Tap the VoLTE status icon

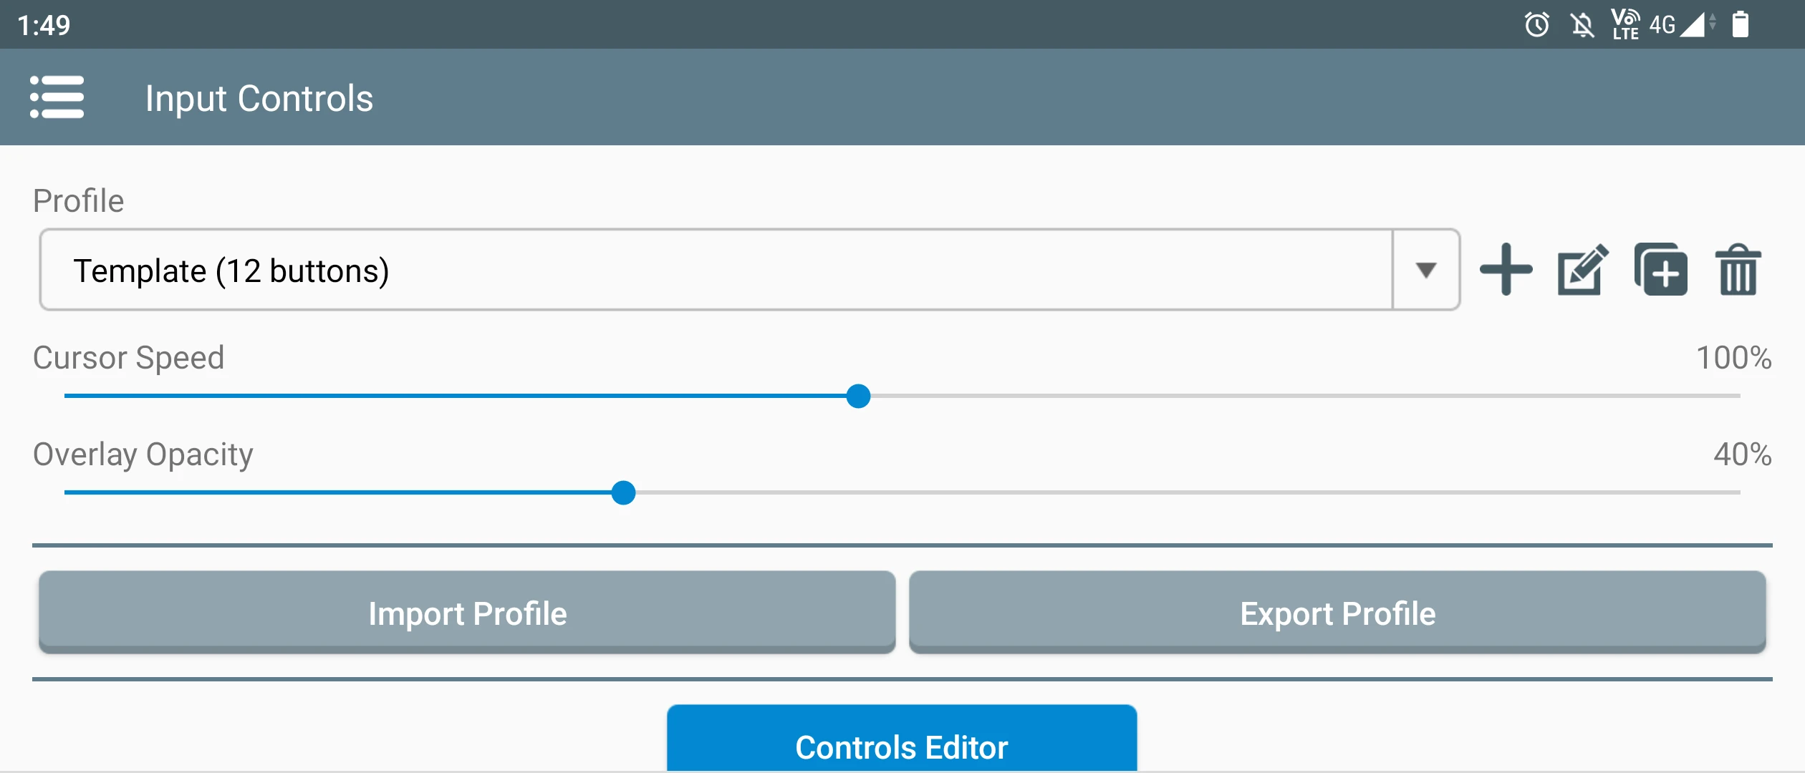coord(1625,25)
